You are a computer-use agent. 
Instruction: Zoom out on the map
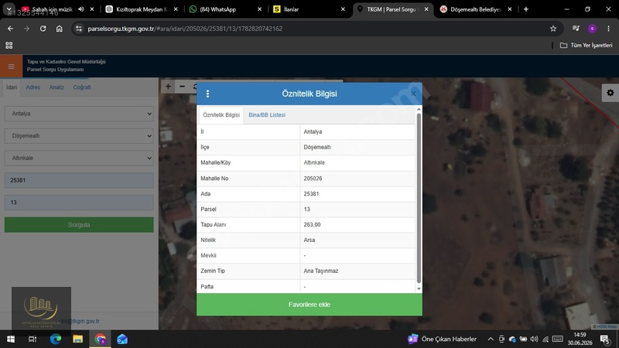point(182,87)
